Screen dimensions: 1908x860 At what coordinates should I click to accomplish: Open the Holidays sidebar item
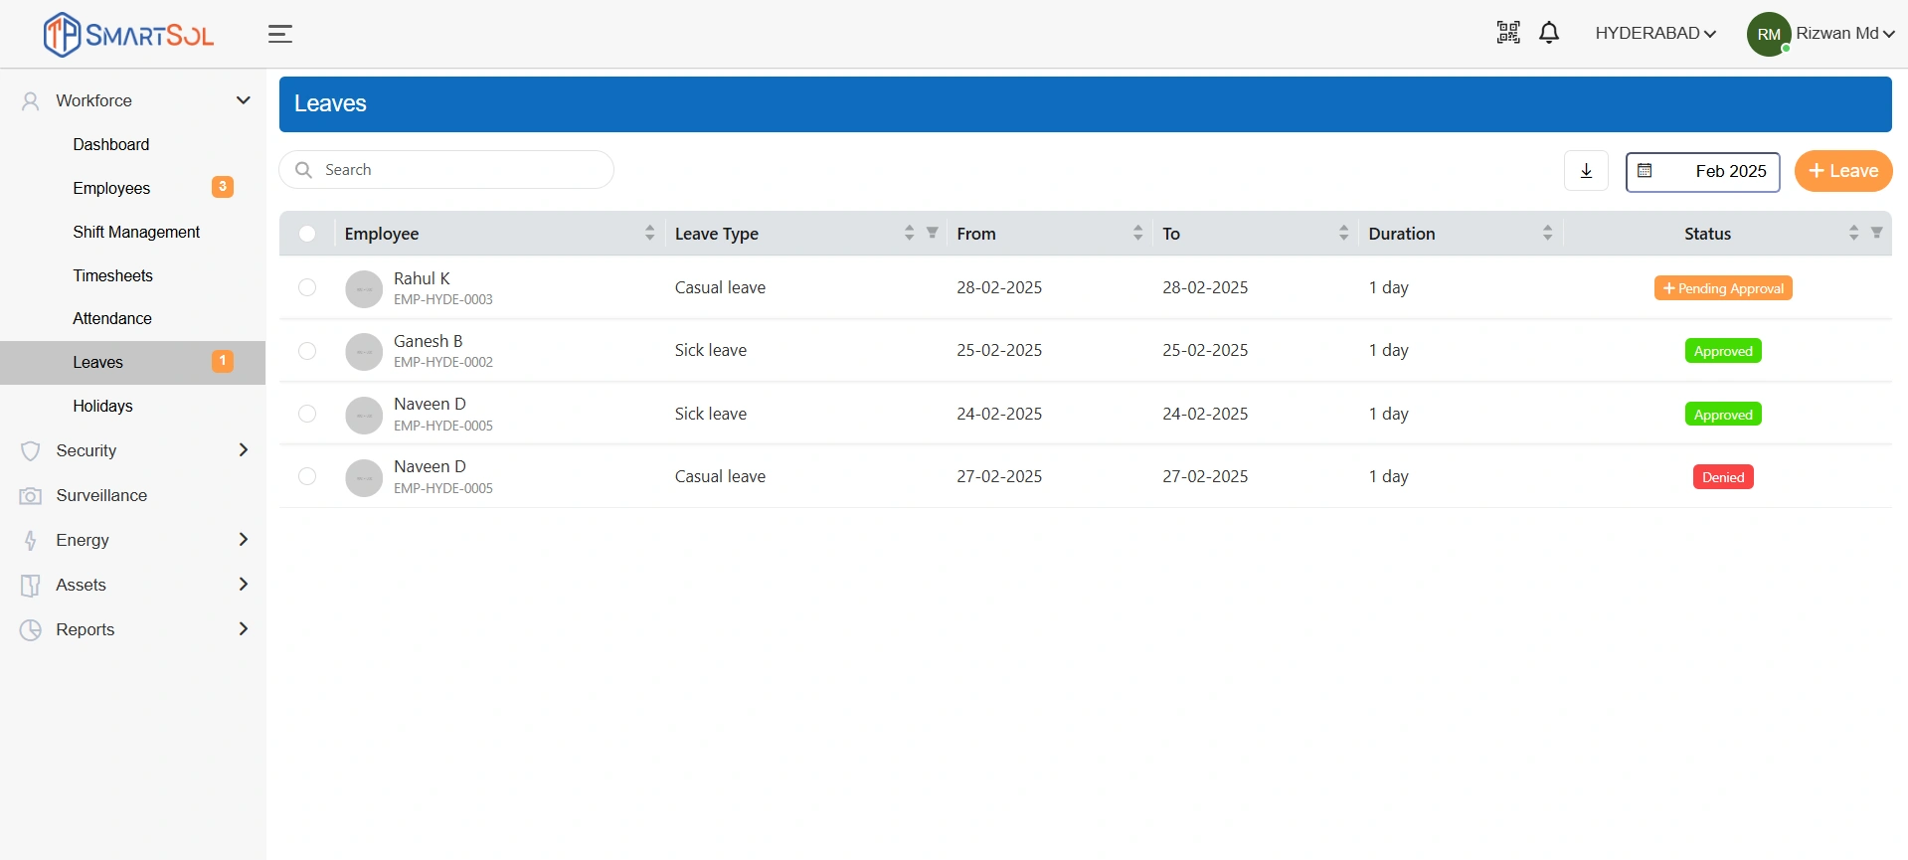click(x=102, y=406)
